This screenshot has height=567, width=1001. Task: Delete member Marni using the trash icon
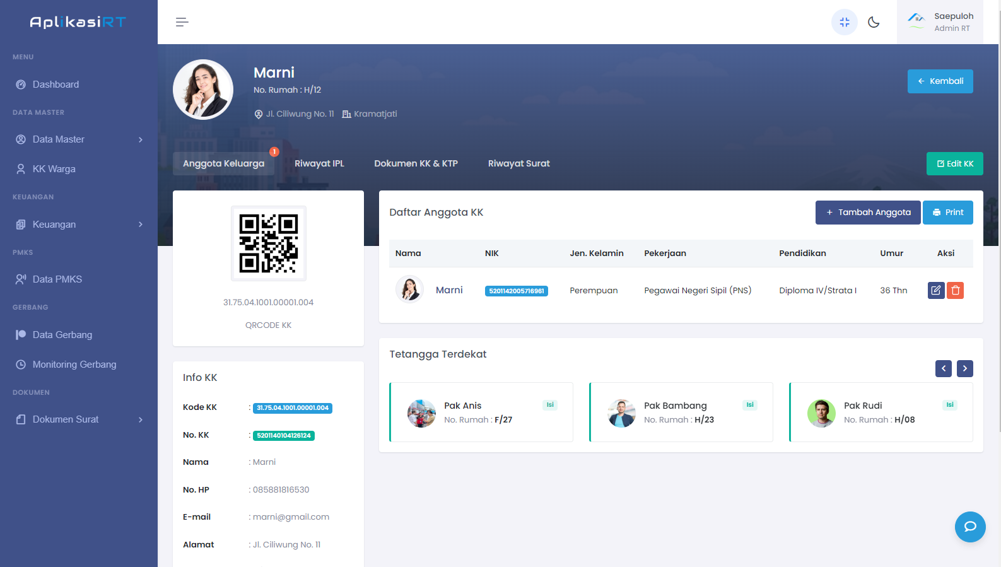[x=956, y=290]
